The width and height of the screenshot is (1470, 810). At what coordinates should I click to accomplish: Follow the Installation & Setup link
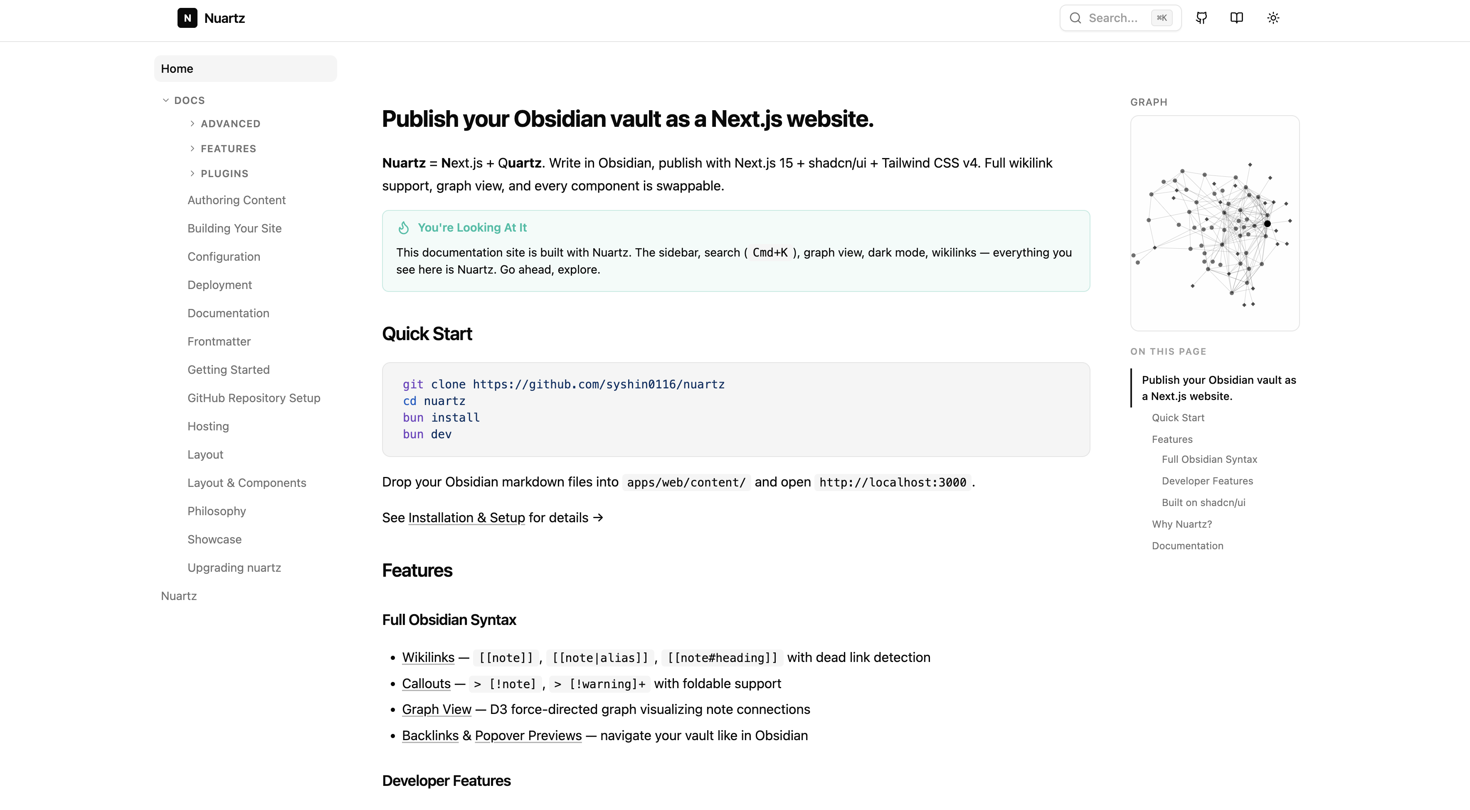tap(466, 518)
